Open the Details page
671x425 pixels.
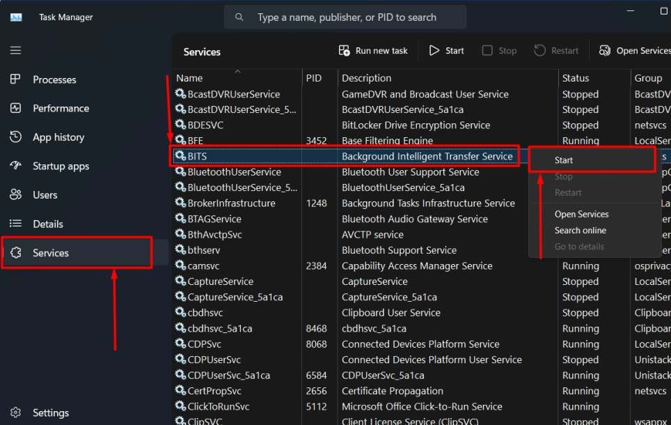[47, 224]
